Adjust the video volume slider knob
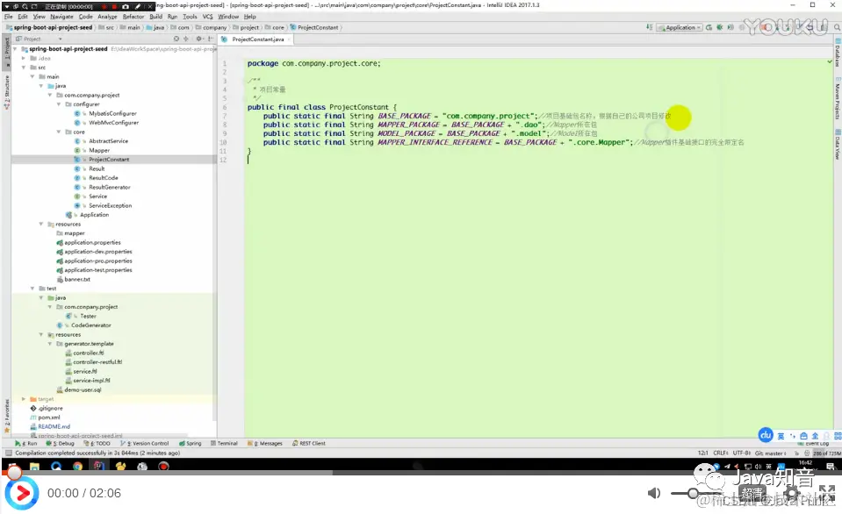The image size is (842, 514). coord(693,493)
